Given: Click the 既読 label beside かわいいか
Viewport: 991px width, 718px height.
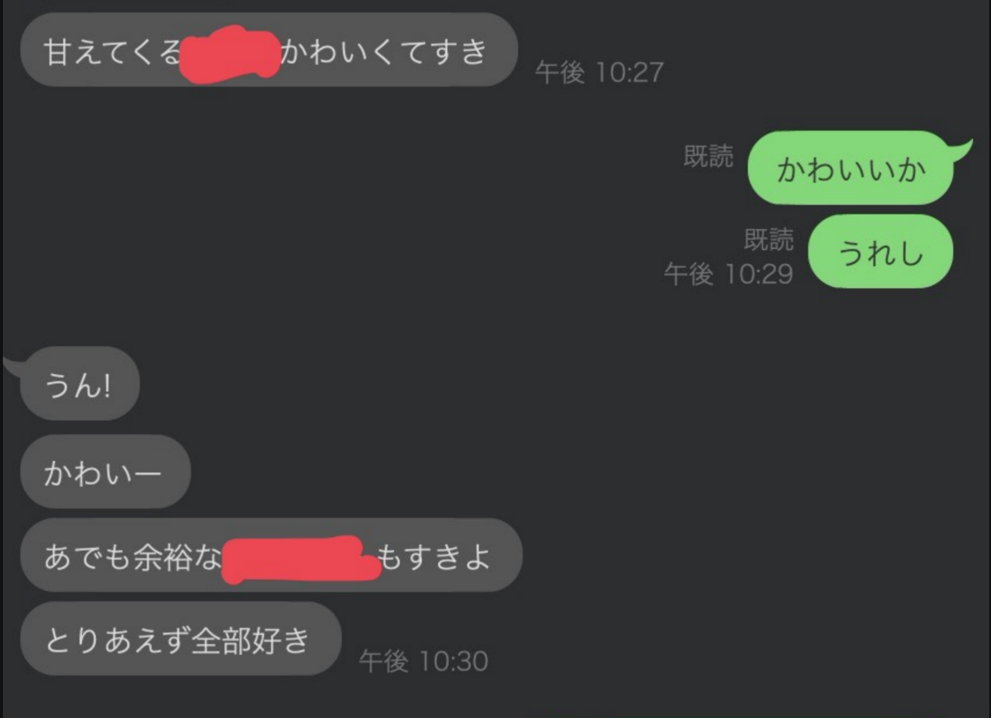Looking at the screenshot, I should (x=708, y=156).
